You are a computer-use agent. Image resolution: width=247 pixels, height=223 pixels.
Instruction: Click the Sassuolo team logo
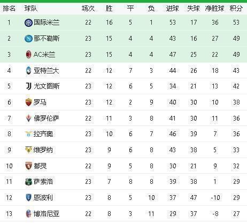point(28,182)
